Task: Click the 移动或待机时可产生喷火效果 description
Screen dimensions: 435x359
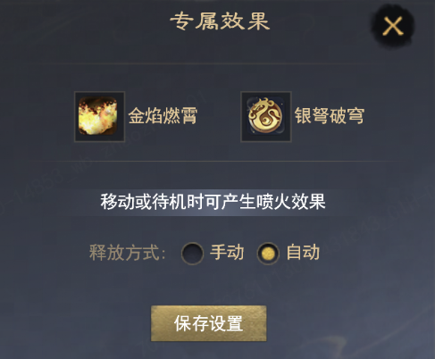Action: [x=213, y=202]
